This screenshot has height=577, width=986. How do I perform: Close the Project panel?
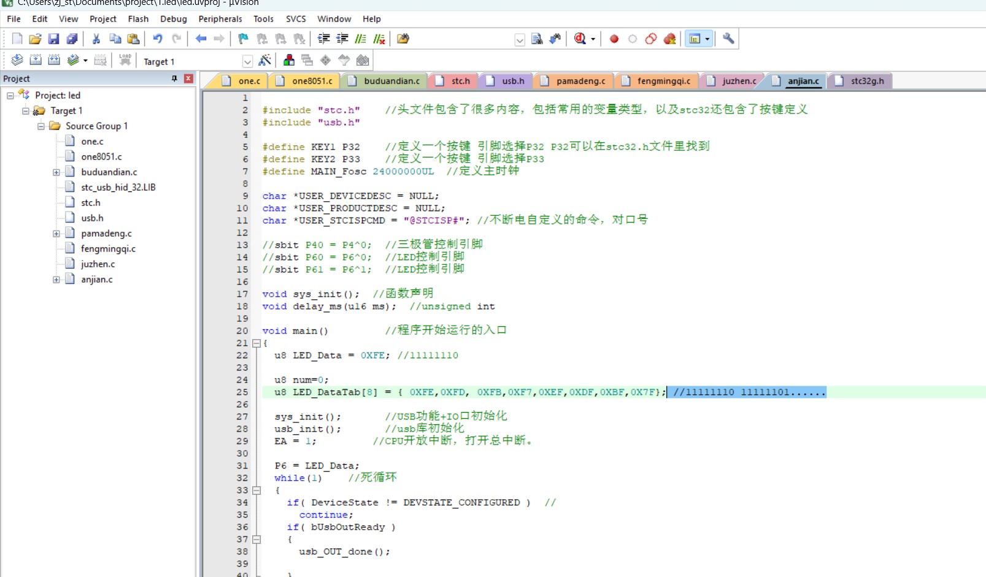click(188, 78)
